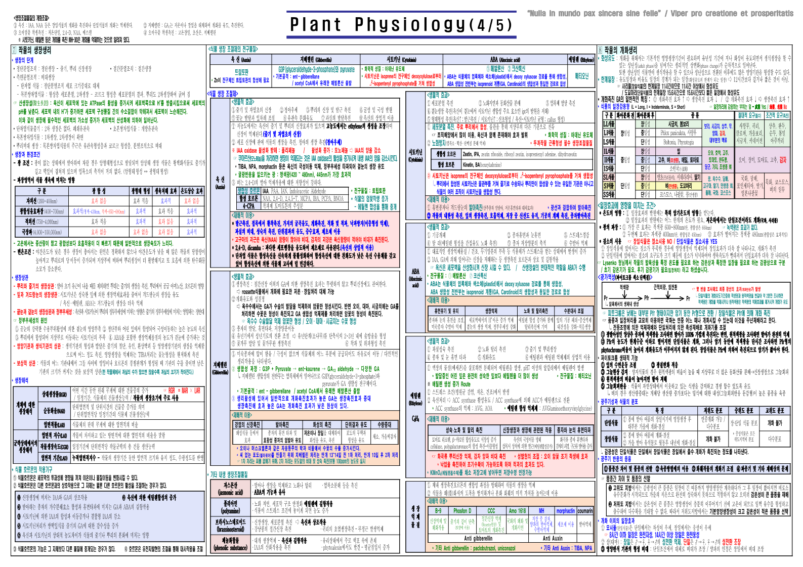Click the blue subheading '생장과 환경조건'
The width and height of the screenshot is (803, 567).
click(27, 154)
